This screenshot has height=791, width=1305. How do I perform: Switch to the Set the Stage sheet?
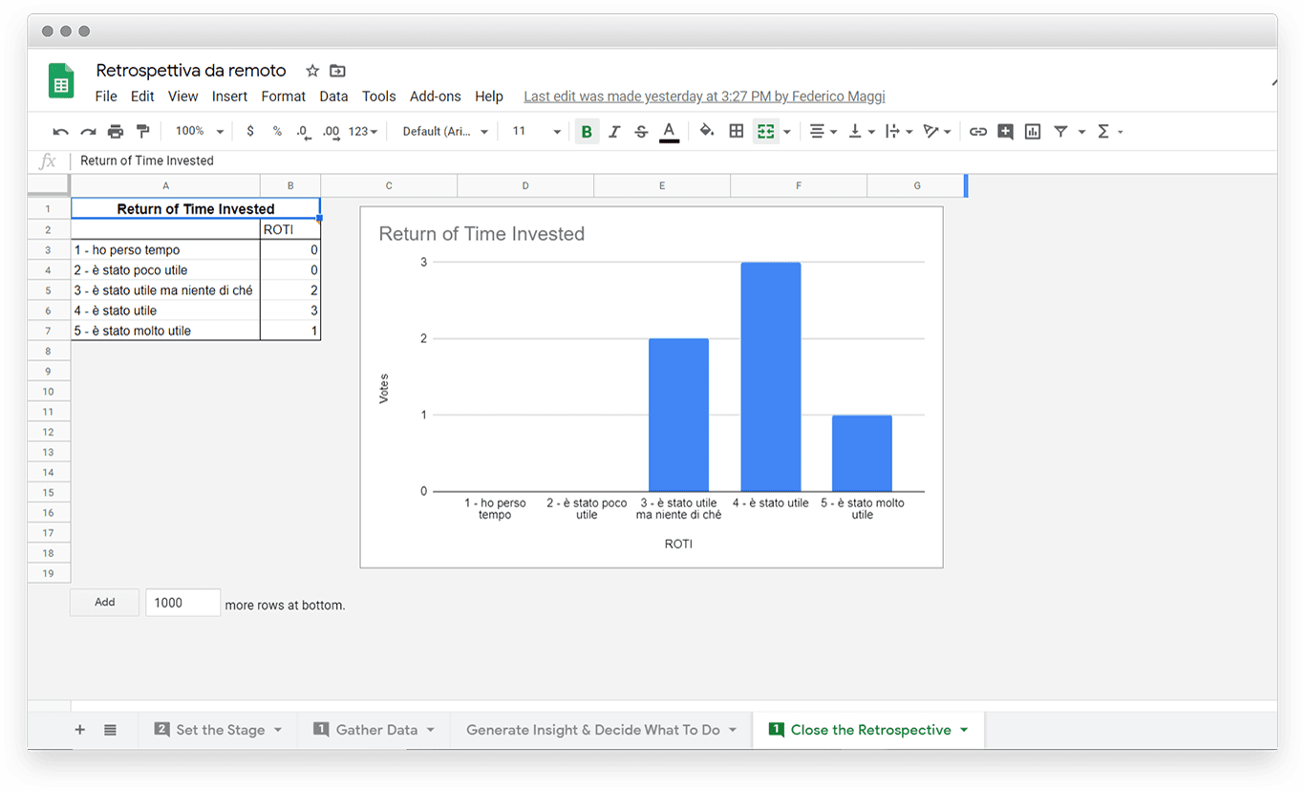[218, 730]
